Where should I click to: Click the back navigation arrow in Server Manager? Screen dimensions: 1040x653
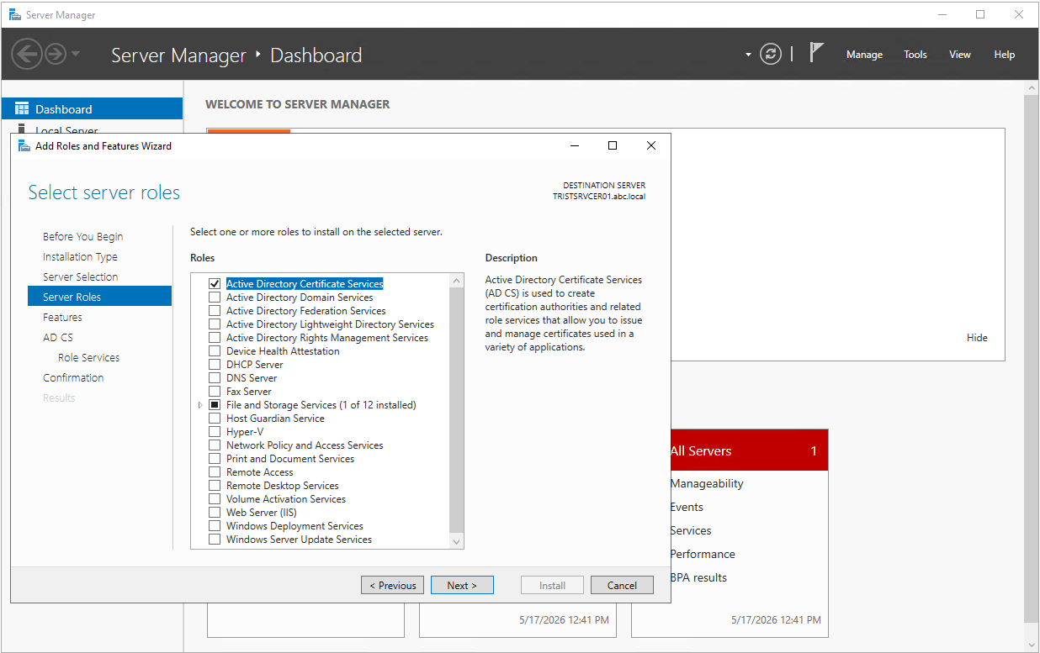point(27,55)
